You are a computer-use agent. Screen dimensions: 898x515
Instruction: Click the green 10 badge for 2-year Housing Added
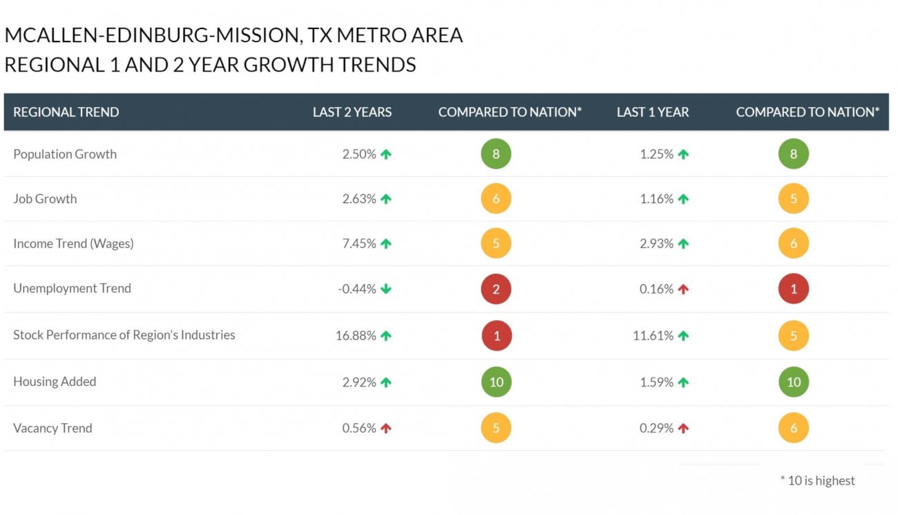(496, 382)
